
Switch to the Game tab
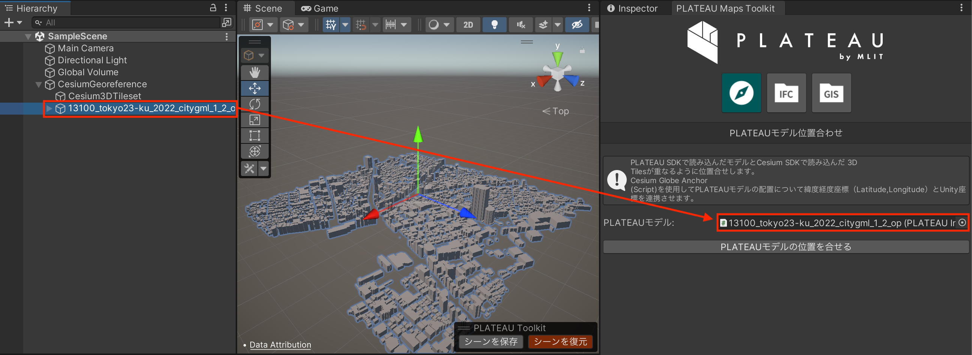[x=320, y=8]
